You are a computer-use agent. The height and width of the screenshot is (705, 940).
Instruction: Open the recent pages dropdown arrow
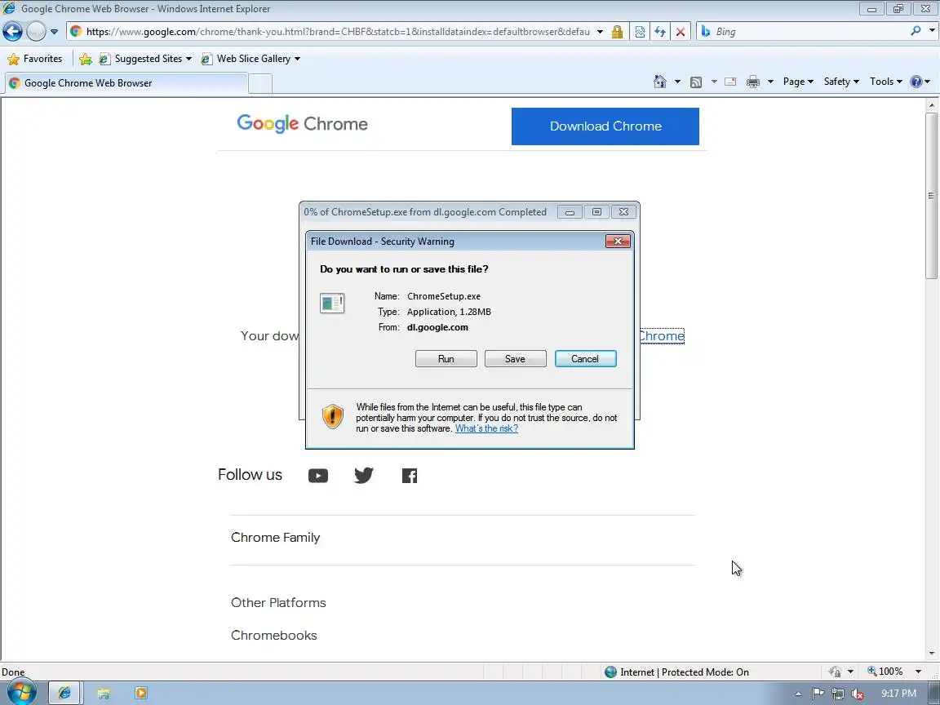(x=54, y=32)
